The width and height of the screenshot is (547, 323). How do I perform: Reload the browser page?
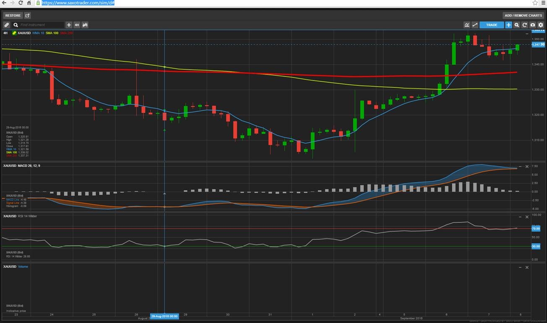21,3
